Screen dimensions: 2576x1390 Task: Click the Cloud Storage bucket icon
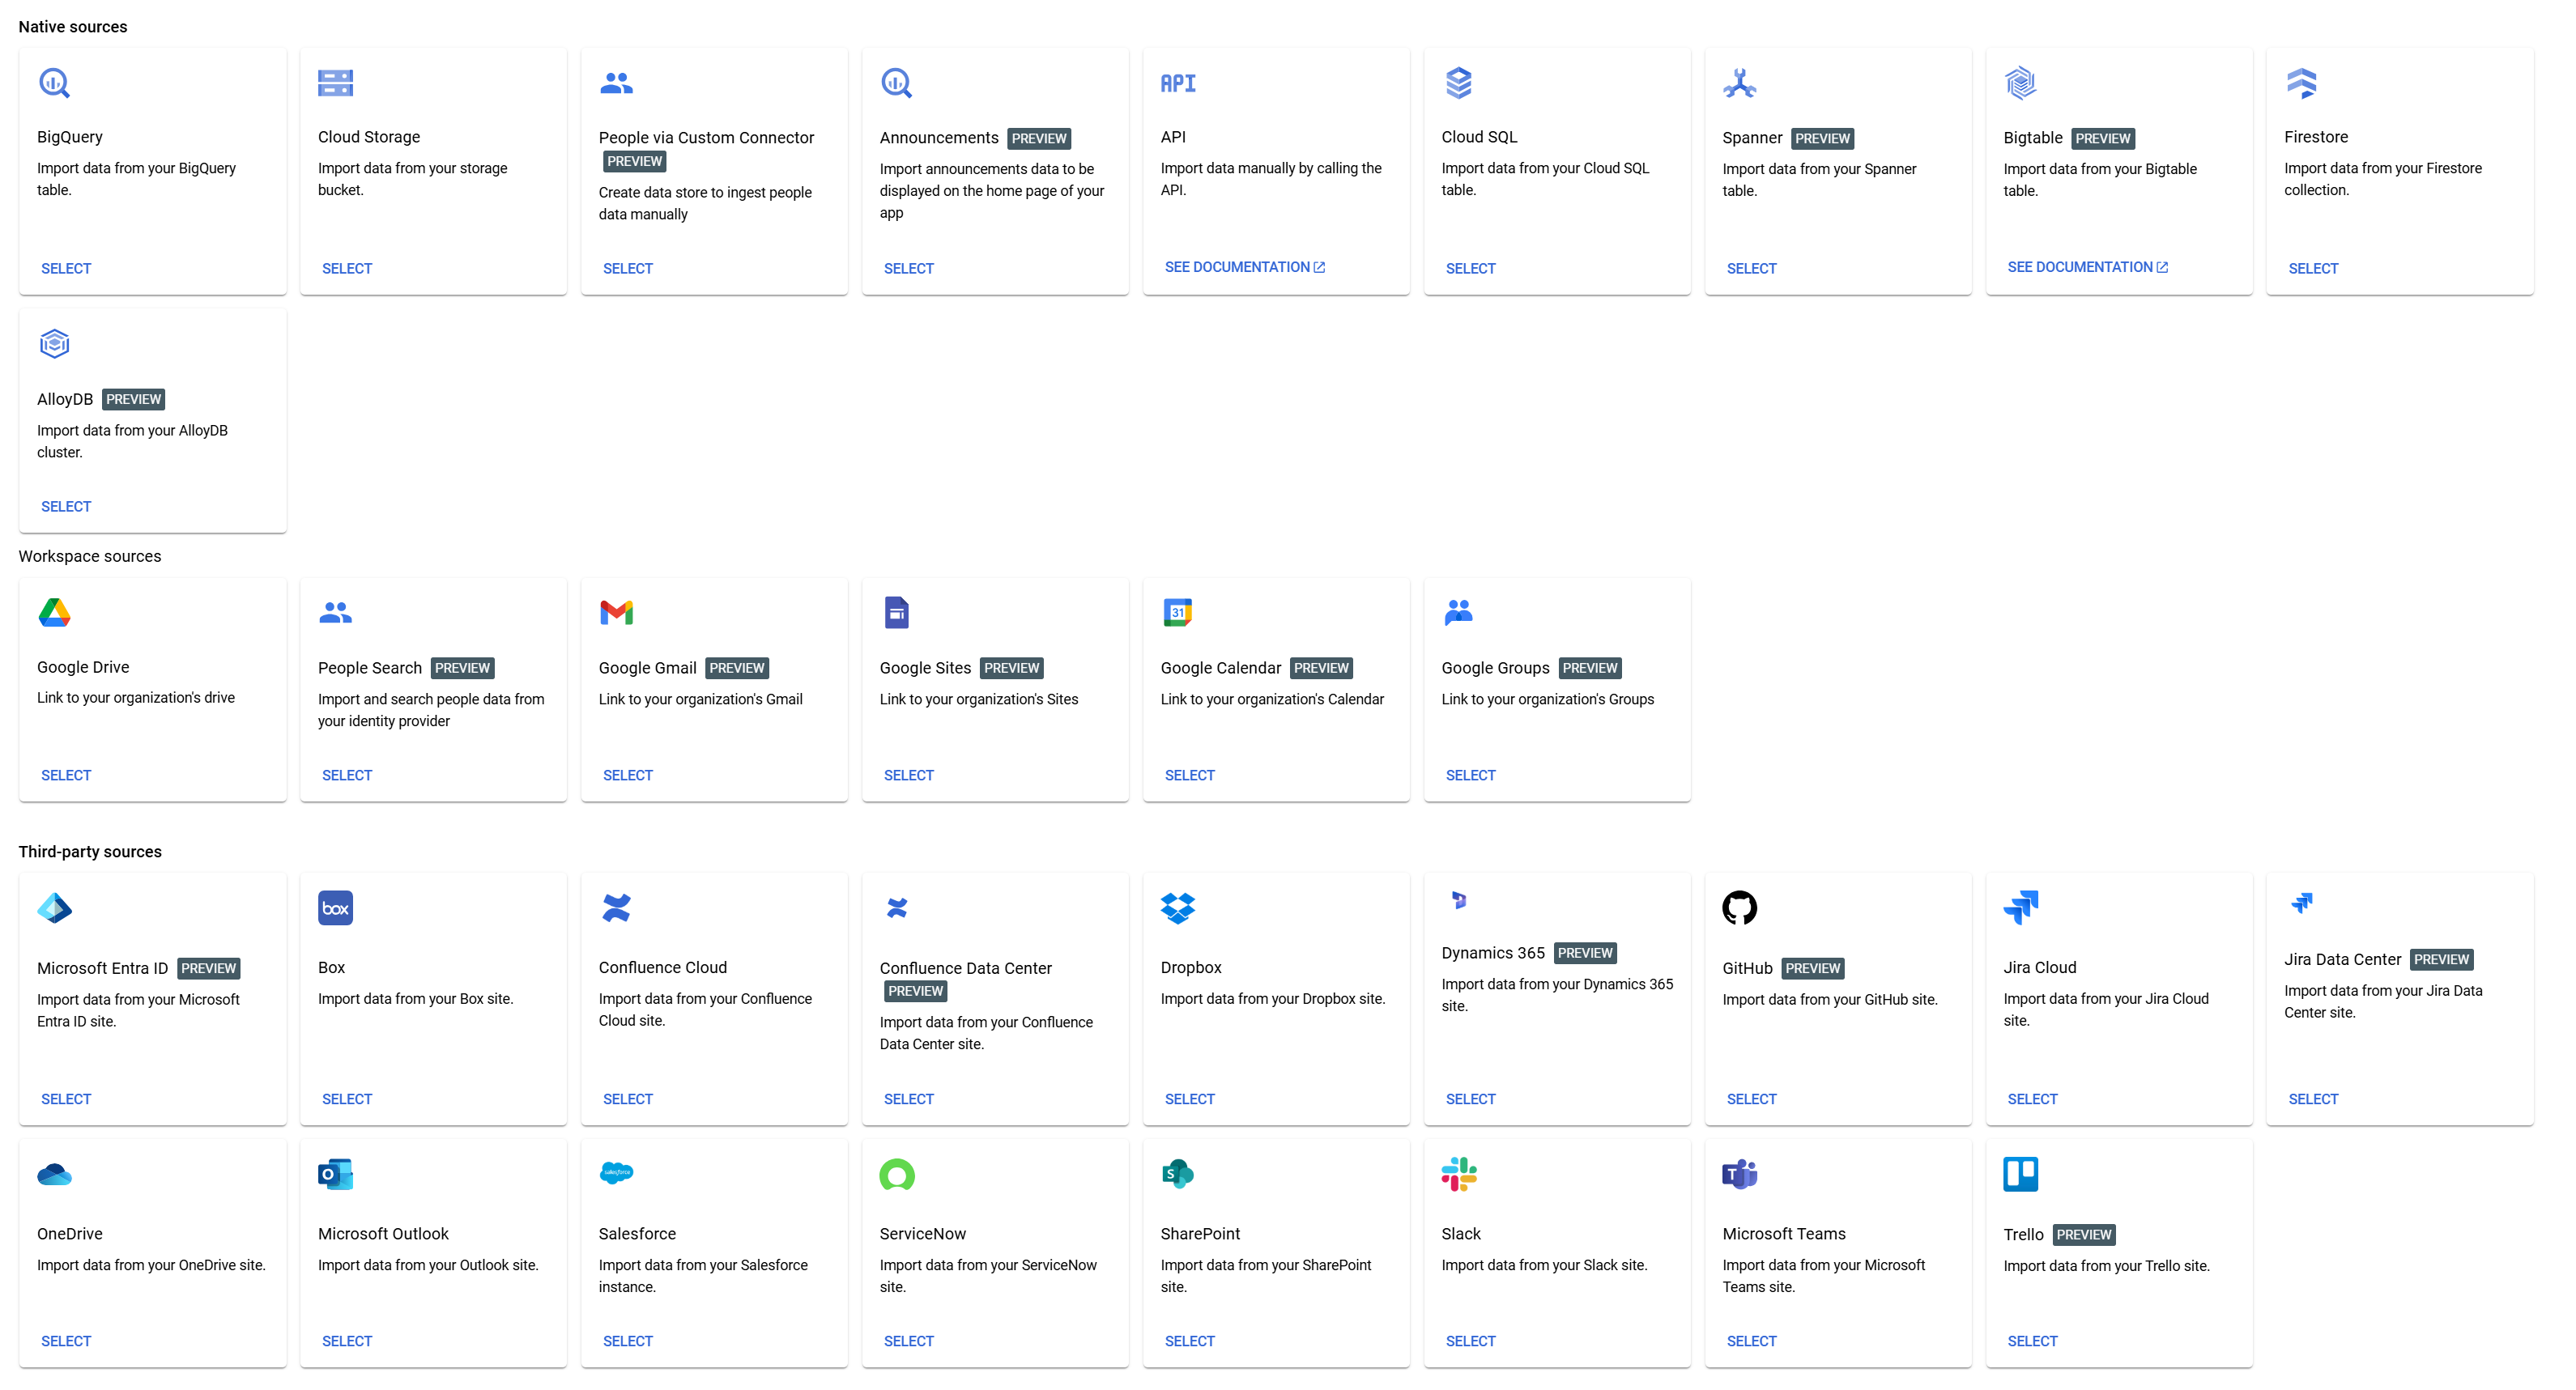[x=335, y=83]
